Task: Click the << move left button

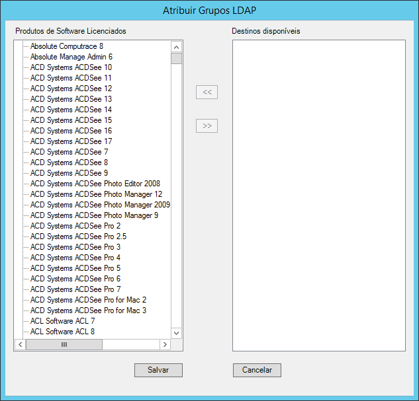Action: pyautogui.click(x=207, y=92)
